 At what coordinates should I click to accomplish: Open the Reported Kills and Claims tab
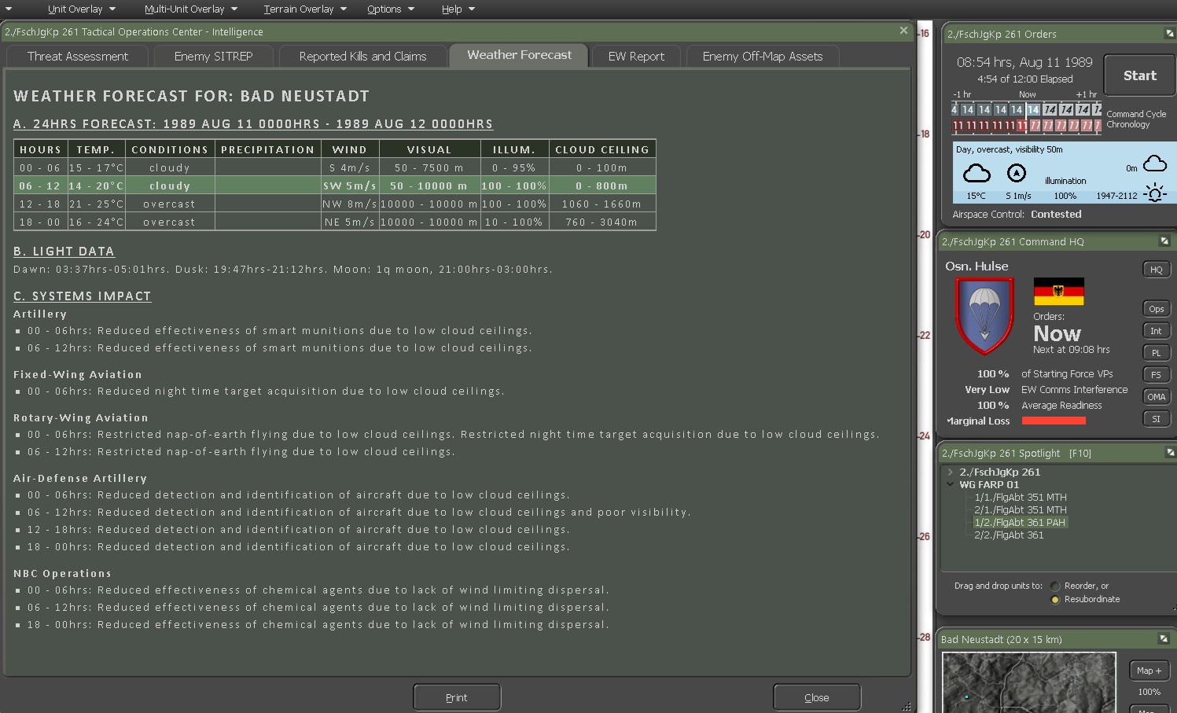click(x=362, y=57)
